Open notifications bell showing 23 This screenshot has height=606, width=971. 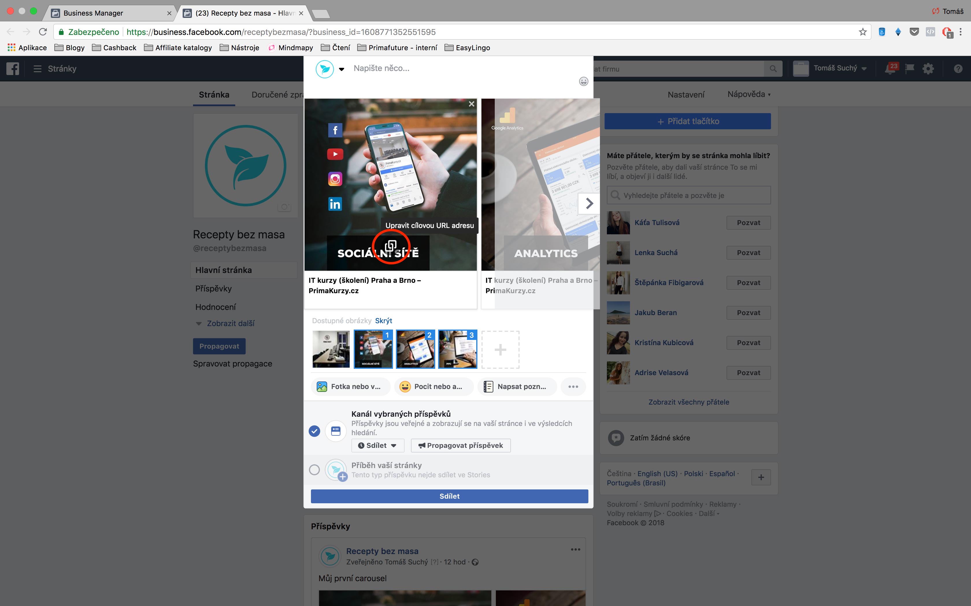pyautogui.click(x=890, y=69)
